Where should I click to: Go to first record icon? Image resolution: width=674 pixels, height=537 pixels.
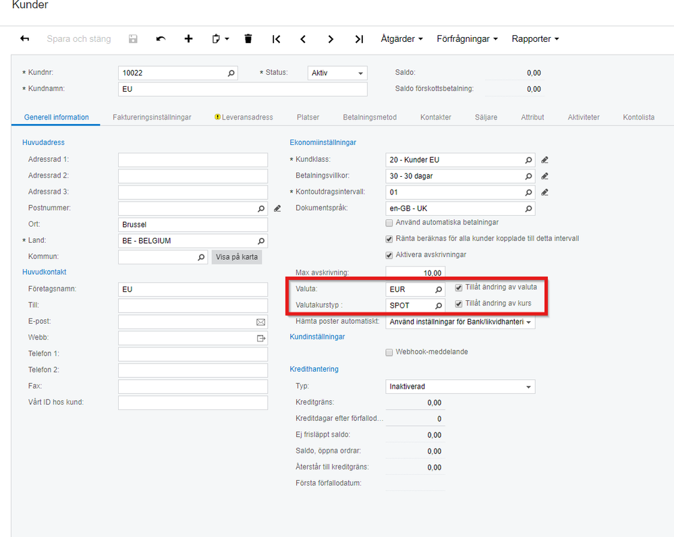tap(277, 39)
